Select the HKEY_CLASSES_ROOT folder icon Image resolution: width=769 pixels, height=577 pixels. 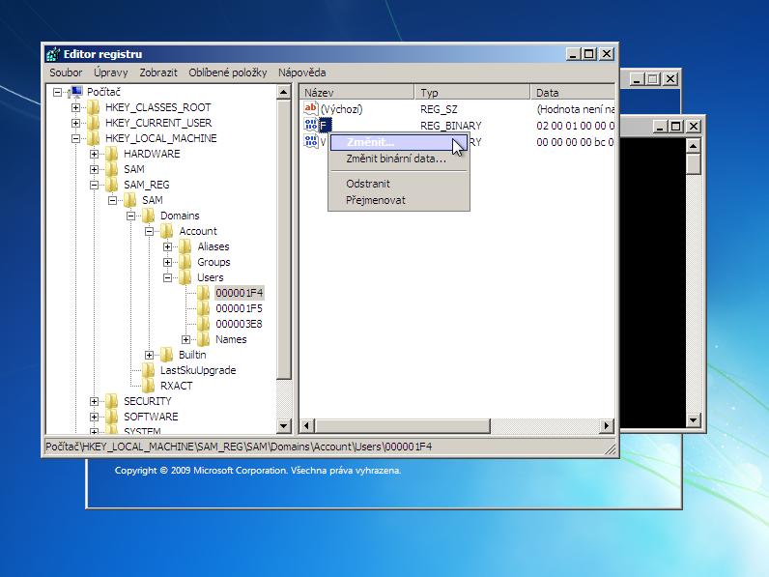click(93, 107)
